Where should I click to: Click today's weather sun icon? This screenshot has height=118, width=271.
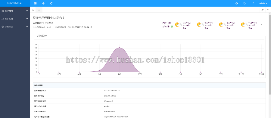click(x=178, y=25)
